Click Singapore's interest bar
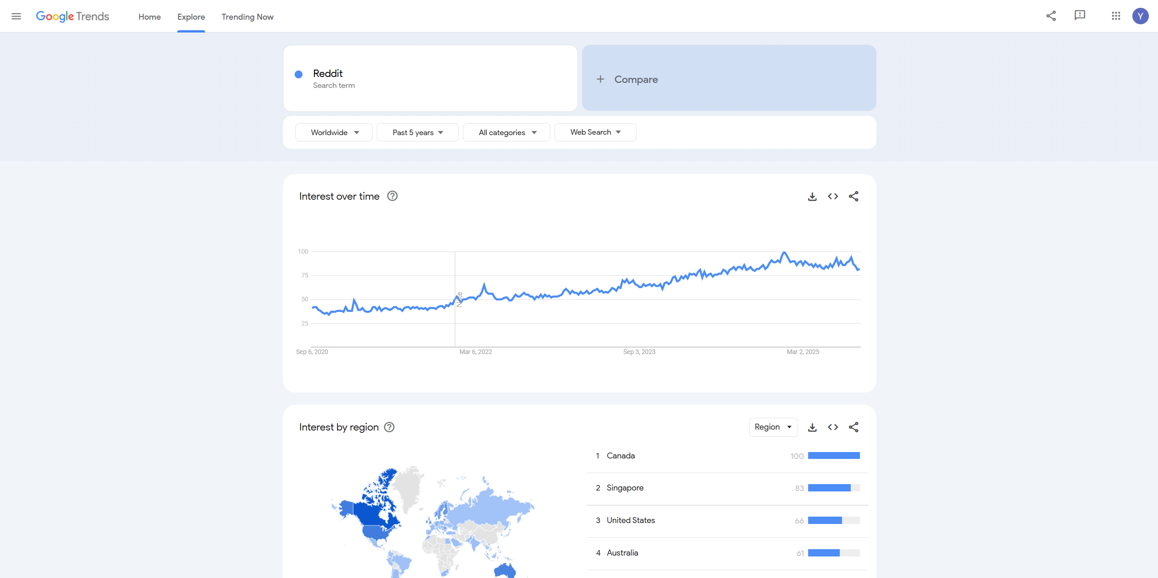1158x578 pixels. 834,488
